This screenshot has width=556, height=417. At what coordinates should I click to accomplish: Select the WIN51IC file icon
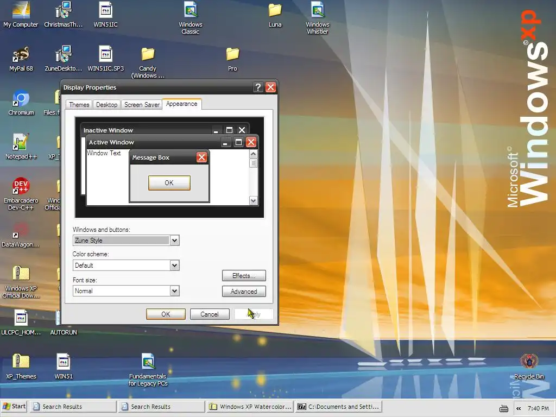click(105, 14)
